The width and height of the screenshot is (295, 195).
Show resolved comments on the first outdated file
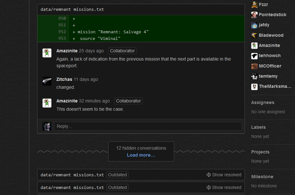click(224, 175)
